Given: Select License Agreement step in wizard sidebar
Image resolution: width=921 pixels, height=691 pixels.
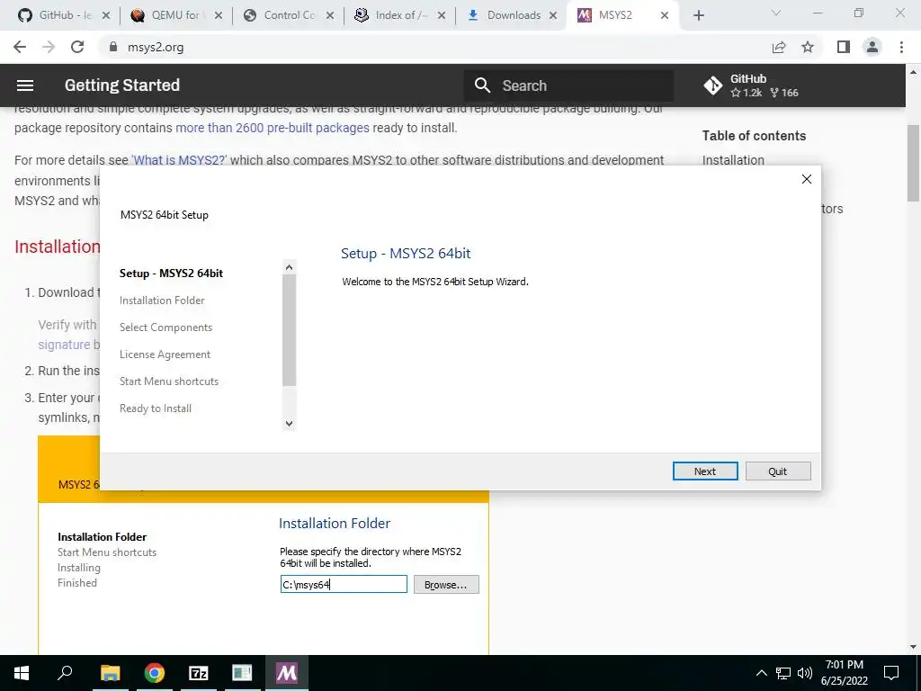Looking at the screenshot, I should pos(165,354).
